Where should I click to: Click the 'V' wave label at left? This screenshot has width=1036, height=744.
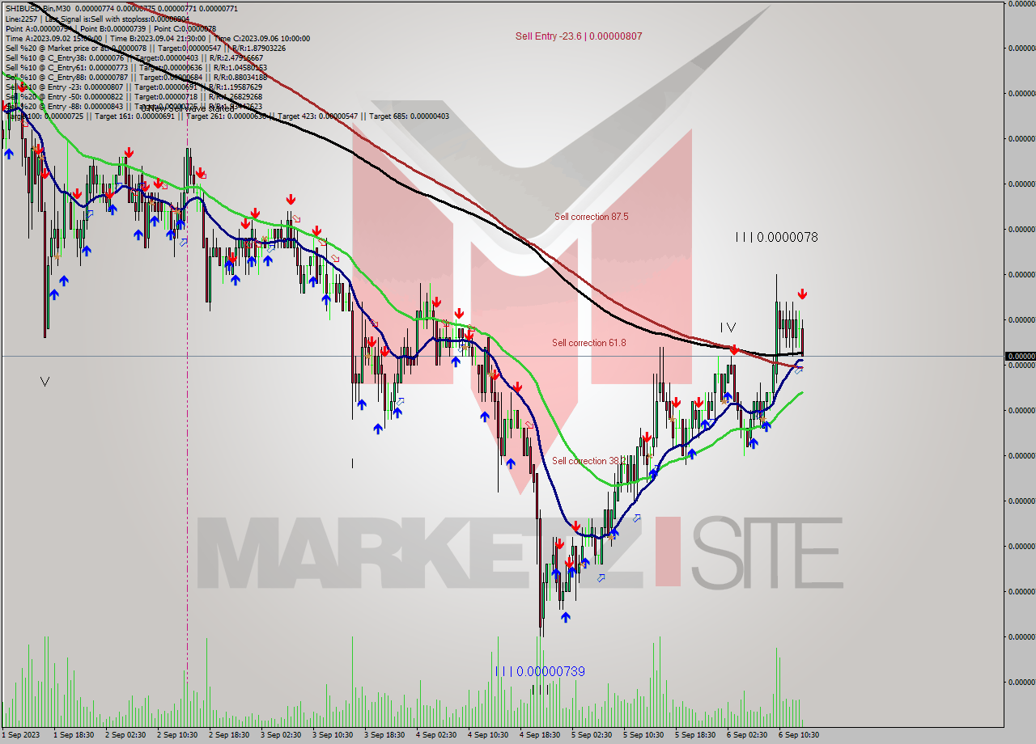(45, 382)
